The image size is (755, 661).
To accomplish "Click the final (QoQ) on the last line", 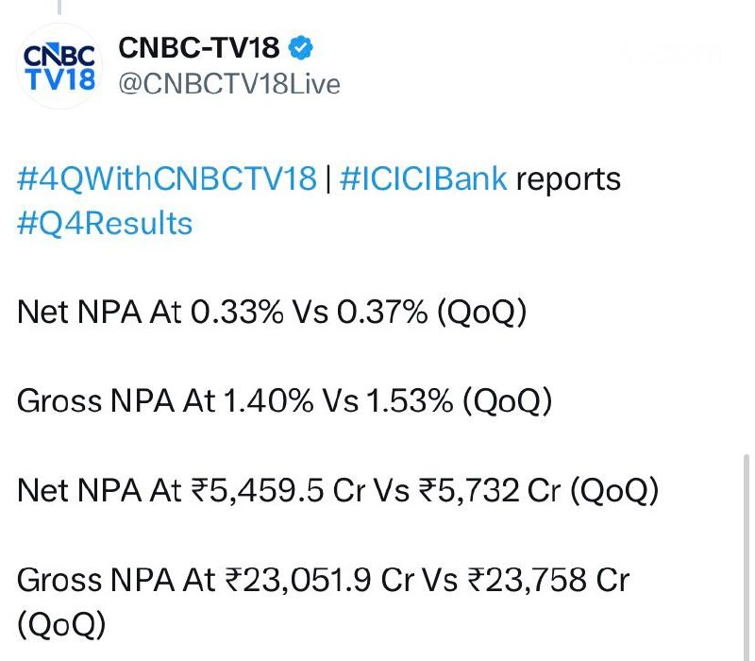I will pyautogui.click(x=61, y=623).
